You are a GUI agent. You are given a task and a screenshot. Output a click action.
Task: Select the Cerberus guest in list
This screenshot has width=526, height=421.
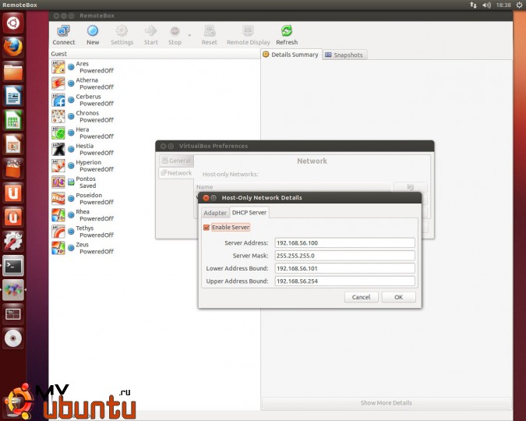[87, 100]
